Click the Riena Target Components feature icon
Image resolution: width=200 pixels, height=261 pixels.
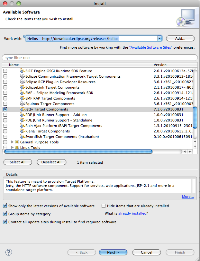coord(22,131)
